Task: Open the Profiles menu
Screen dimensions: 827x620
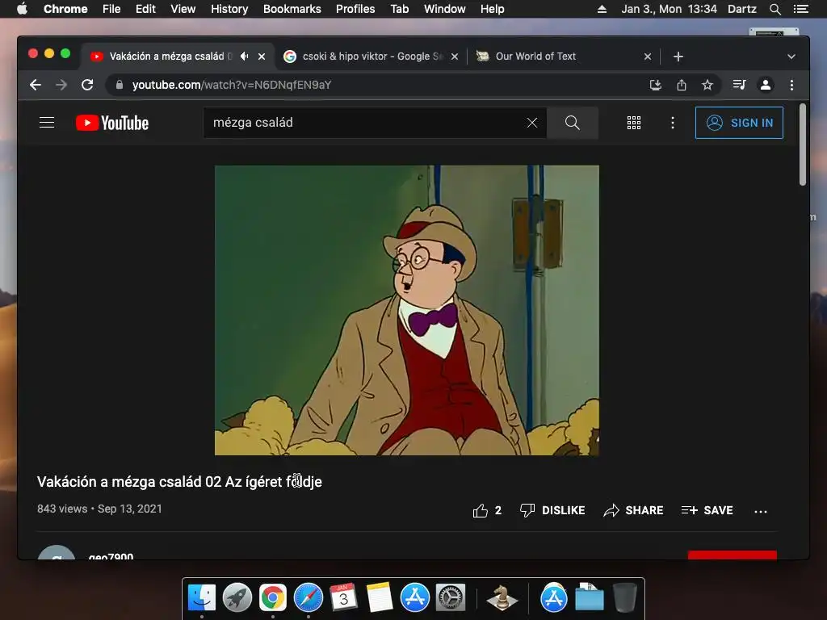Action: pos(355,9)
